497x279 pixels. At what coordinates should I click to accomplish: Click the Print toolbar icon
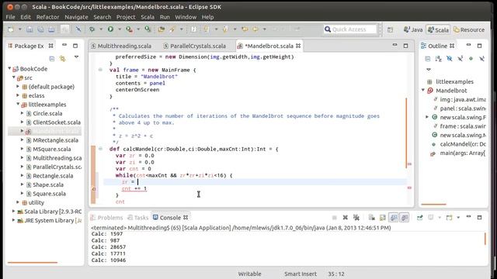click(51, 29)
